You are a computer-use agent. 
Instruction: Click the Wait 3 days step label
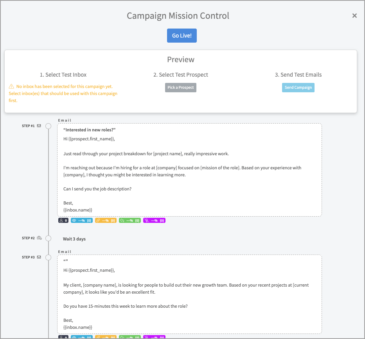(x=74, y=239)
